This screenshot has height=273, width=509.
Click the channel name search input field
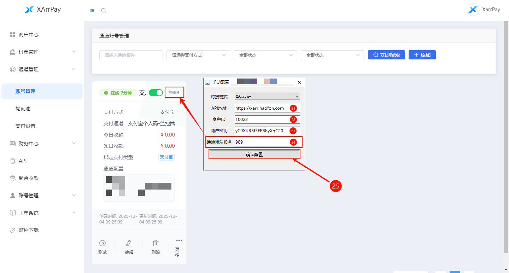click(131, 55)
